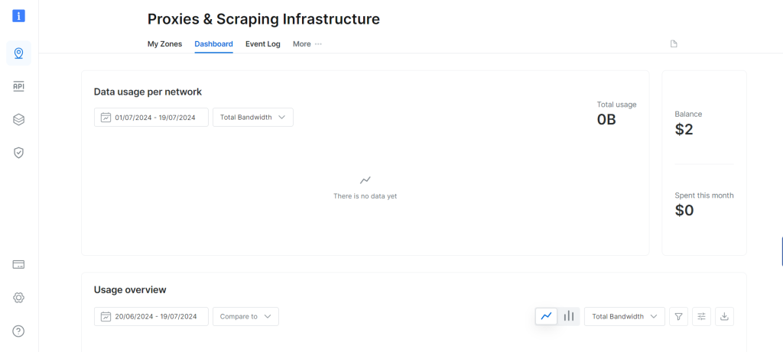783x352 pixels.
Task: Click the document icon near tabs
Action: click(674, 44)
